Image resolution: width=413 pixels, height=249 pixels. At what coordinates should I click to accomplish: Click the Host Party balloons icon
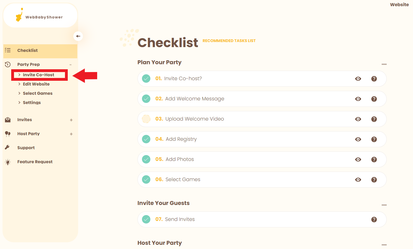tap(8, 134)
